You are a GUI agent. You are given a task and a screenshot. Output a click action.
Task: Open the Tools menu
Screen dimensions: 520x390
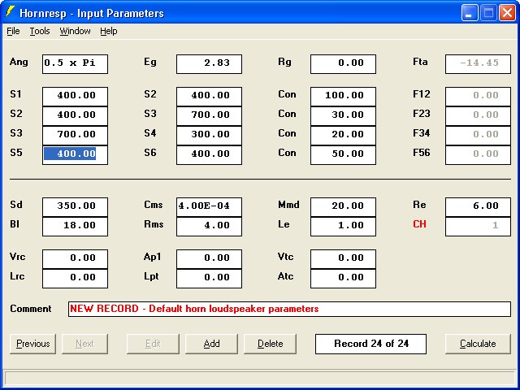[40, 31]
